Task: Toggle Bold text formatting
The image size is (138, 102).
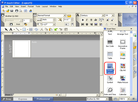Action: pos(83,20)
